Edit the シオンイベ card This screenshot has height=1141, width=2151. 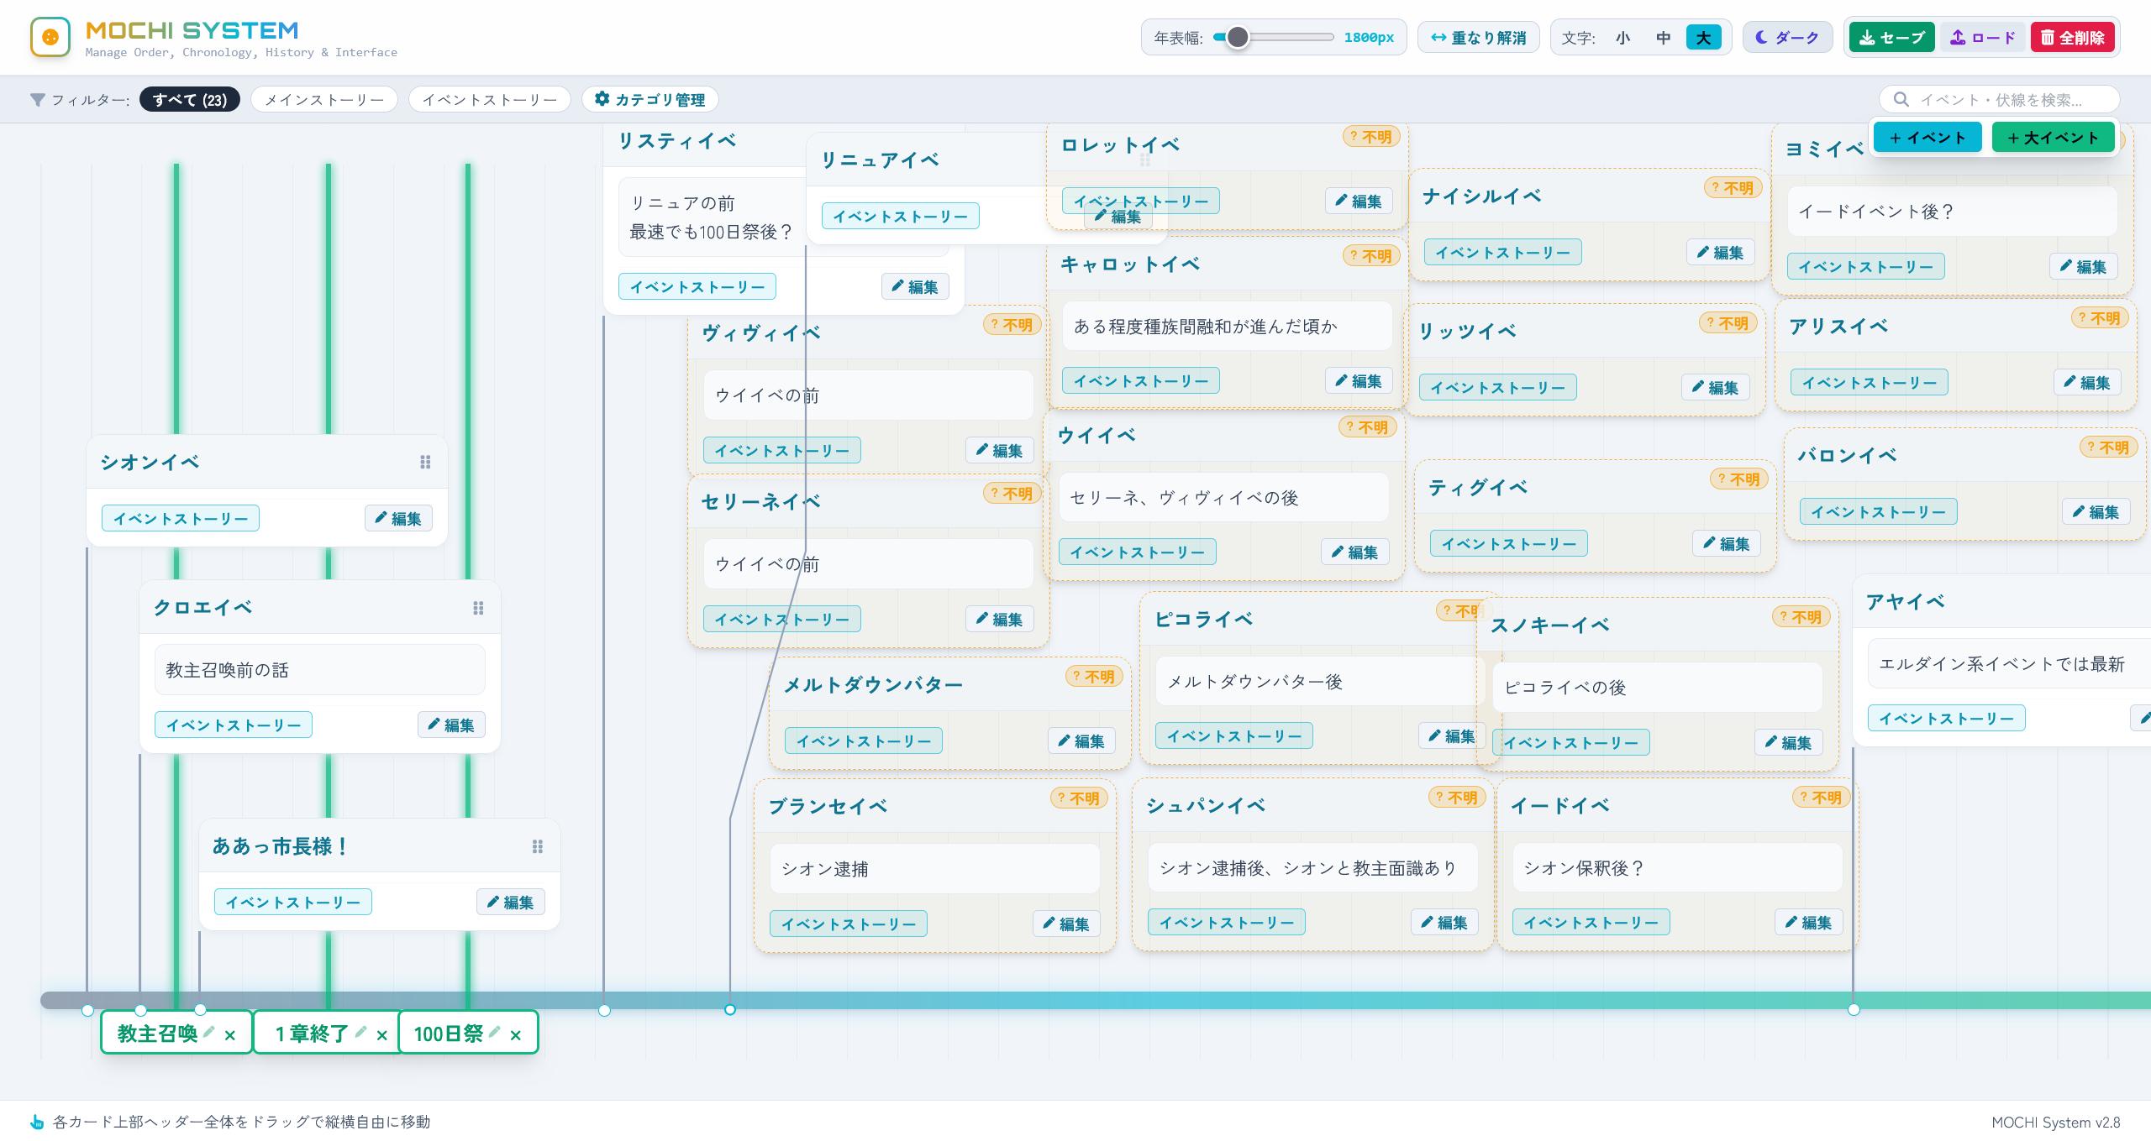click(x=398, y=518)
